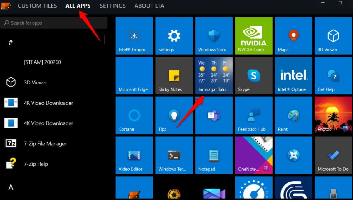Select the Maps tile
The width and height of the screenshot is (353, 200).
coord(294,36)
